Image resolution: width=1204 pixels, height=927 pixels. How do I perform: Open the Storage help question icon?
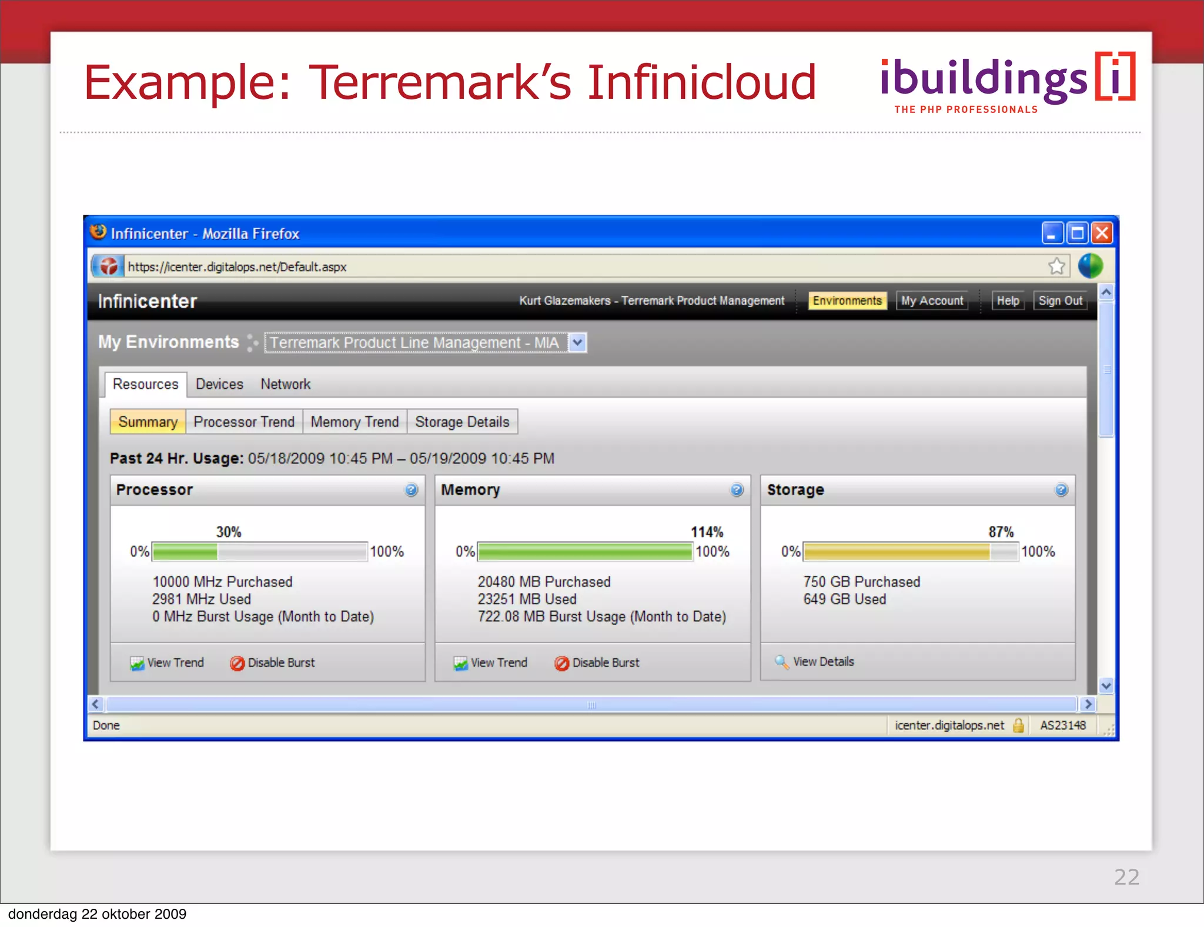pyautogui.click(x=1061, y=490)
